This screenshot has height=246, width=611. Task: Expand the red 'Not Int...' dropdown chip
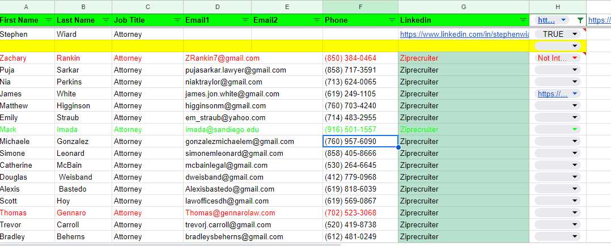point(575,58)
